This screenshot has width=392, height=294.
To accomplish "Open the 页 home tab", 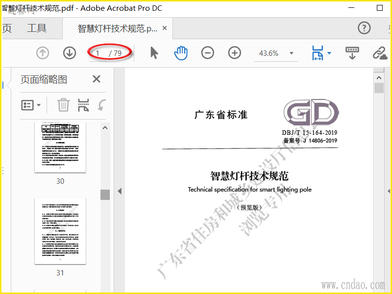I will tap(7, 28).
